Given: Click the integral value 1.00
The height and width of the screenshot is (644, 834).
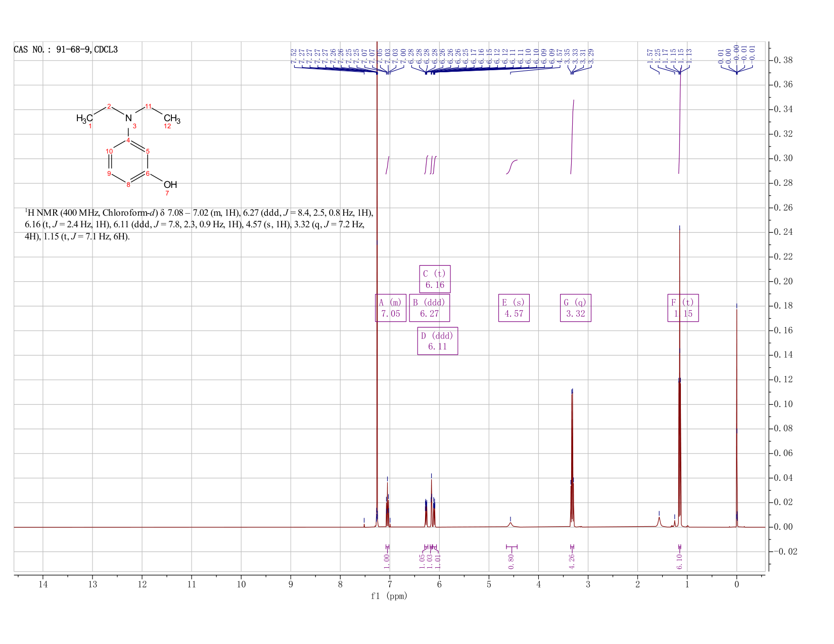Looking at the screenshot, I should tap(387, 561).
